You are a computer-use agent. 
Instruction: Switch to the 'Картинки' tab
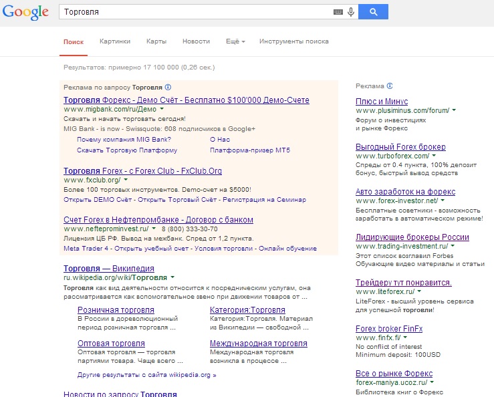(x=115, y=41)
